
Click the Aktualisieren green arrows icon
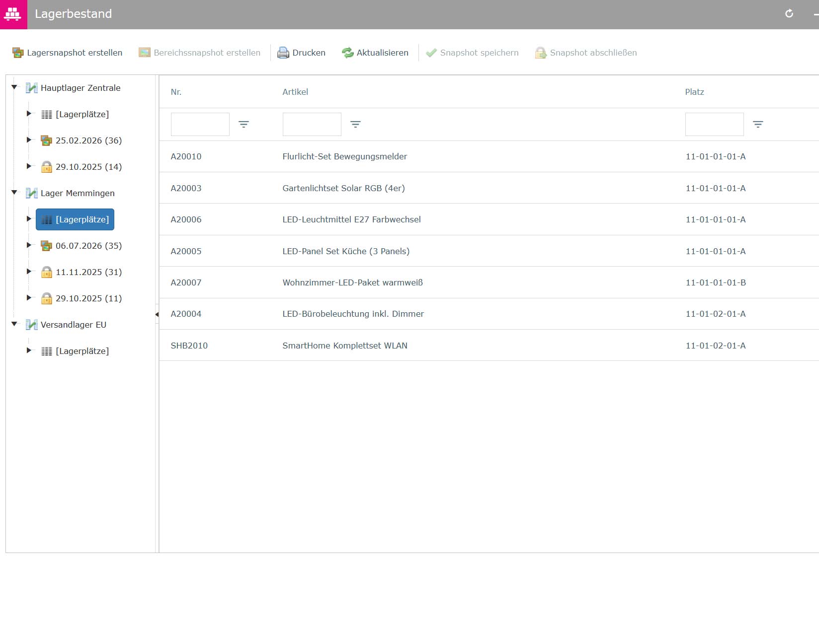(x=347, y=53)
